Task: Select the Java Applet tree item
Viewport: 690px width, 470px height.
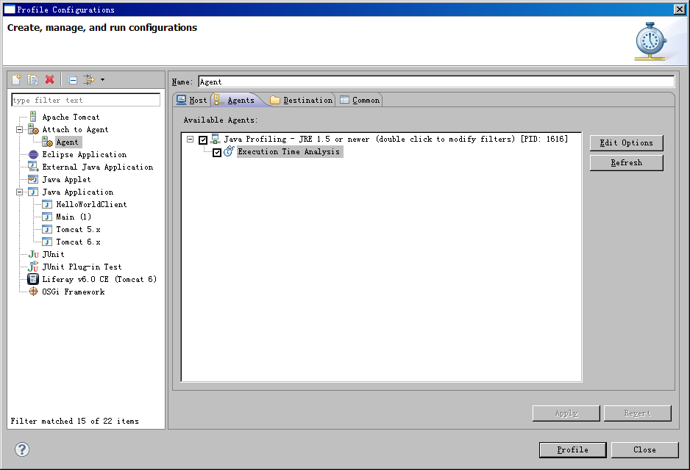Action: [66, 179]
